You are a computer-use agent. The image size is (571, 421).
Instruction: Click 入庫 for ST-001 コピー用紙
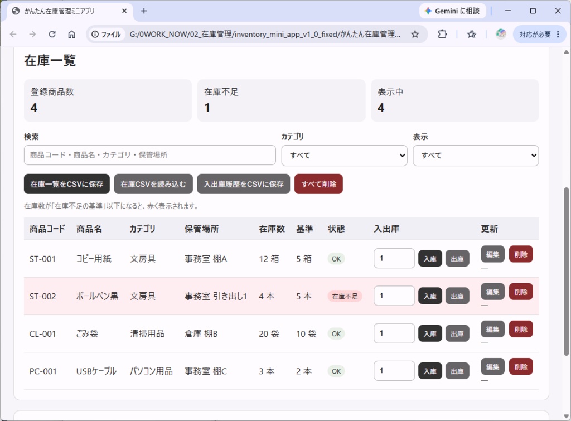pyautogui.click(x=430, y=259)
